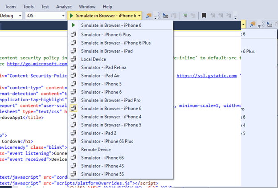Image resolution: width=278 pixels, height=188 pixels.
Task: Select Simulator - iPad 2
Action: [x=120, y=133]
